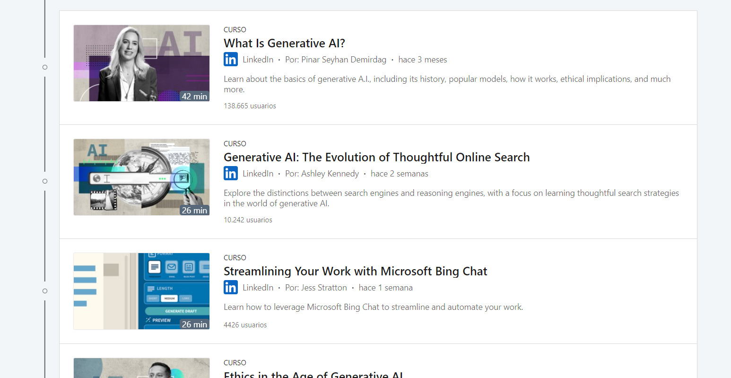
Task: Select the LinkedIn icon on the Bing Chat course
Action: pos(231,287)
